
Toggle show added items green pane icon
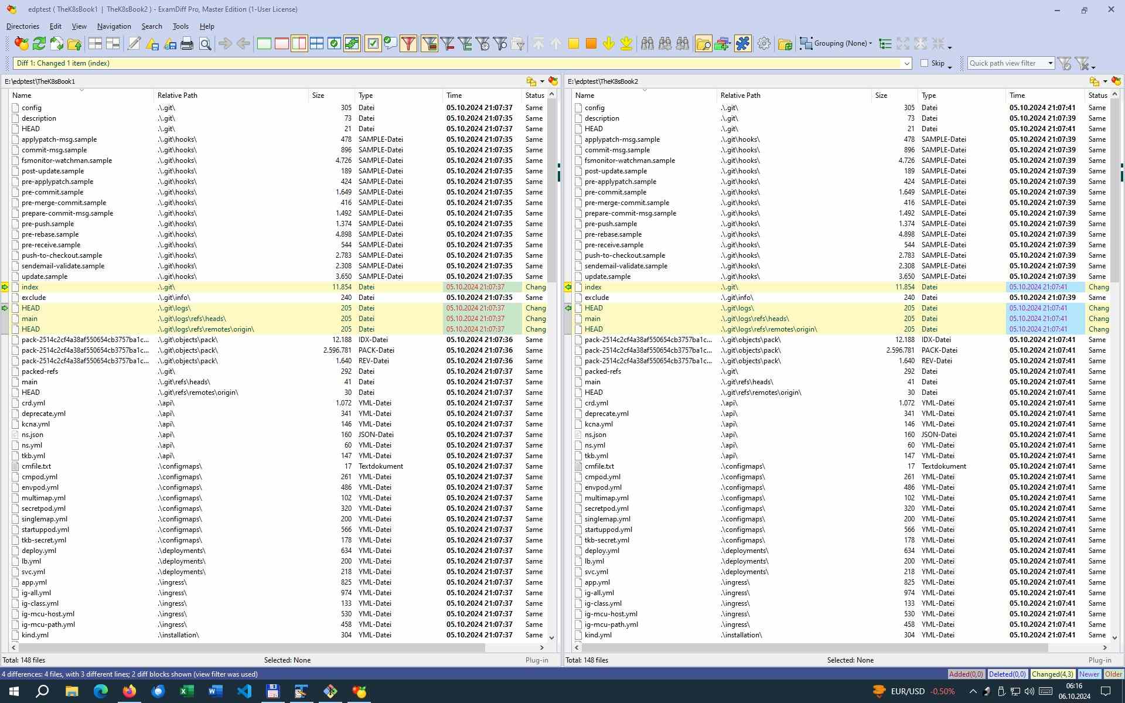(x=264, y=43)
